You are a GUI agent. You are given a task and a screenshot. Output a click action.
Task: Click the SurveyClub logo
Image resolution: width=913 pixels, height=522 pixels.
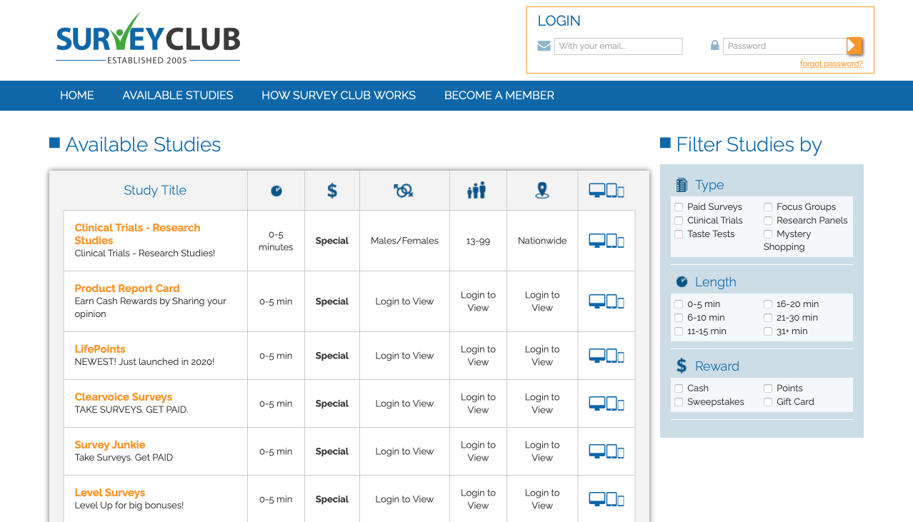[148, 39]
